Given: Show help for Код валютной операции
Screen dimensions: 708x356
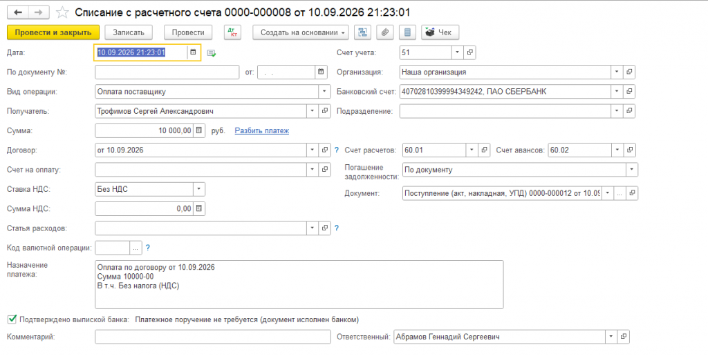Looking at the screenshot, I should tap(148, 248).
